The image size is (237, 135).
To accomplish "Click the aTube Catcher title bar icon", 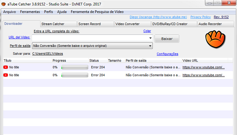I will click(x=3, y=4).
